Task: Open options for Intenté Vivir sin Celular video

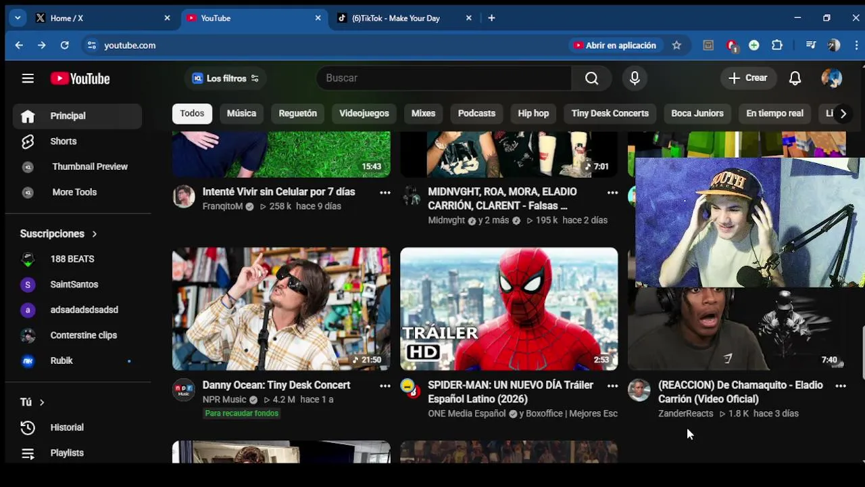Action: coord(385,193)
